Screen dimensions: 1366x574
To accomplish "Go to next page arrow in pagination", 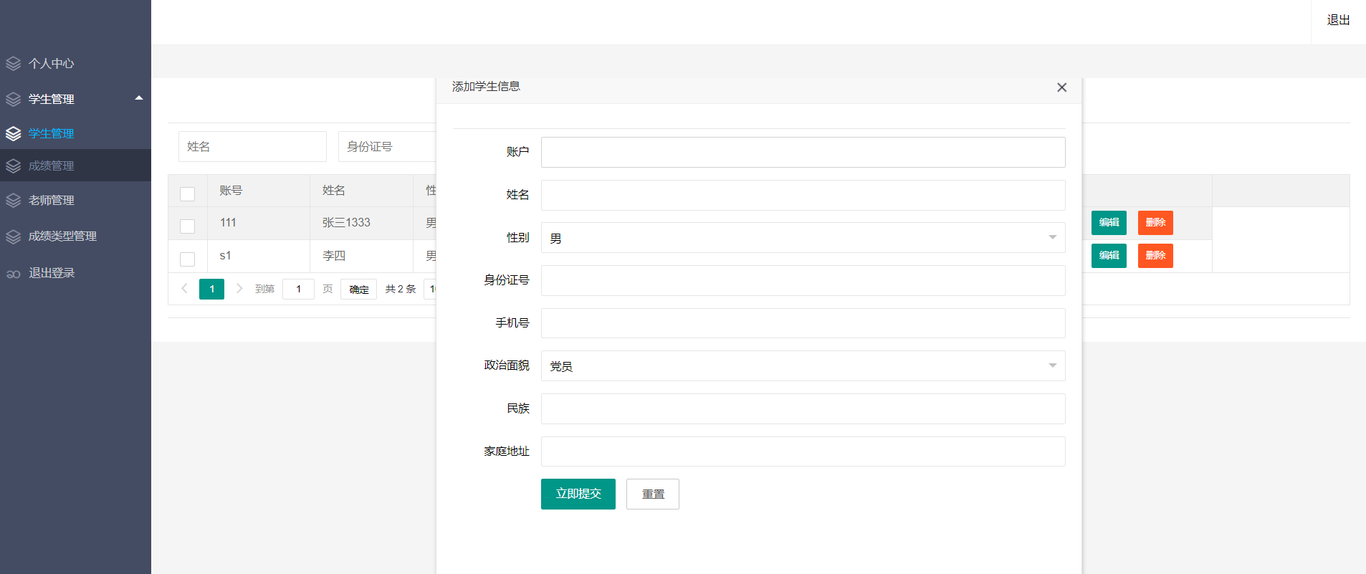I will coord(239,288).
